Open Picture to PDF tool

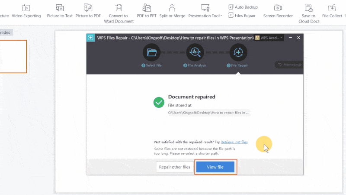click(88, 11)
